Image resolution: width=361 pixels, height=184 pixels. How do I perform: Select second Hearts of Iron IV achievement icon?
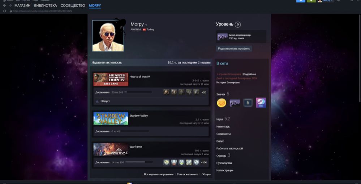click(x=174, y=92)
